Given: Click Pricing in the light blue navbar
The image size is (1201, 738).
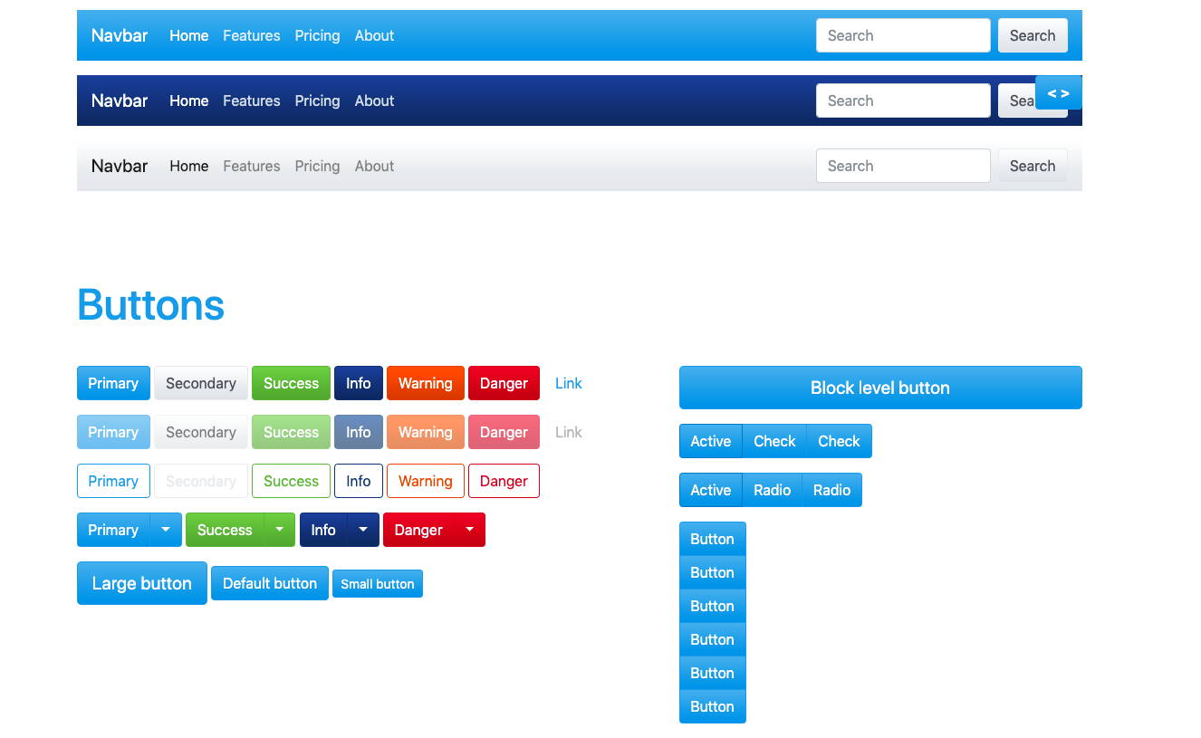Looking at the screenshot, I should (317, 35).
